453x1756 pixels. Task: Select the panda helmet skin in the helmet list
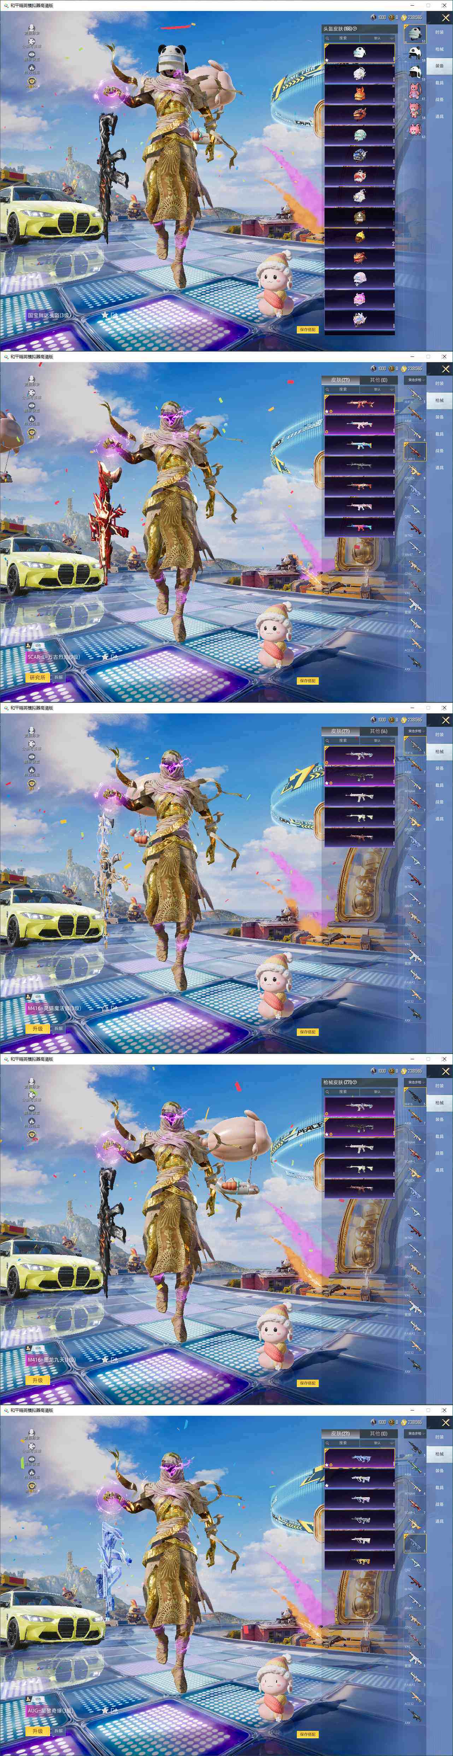pyautogui.click(x=359, y=52)
